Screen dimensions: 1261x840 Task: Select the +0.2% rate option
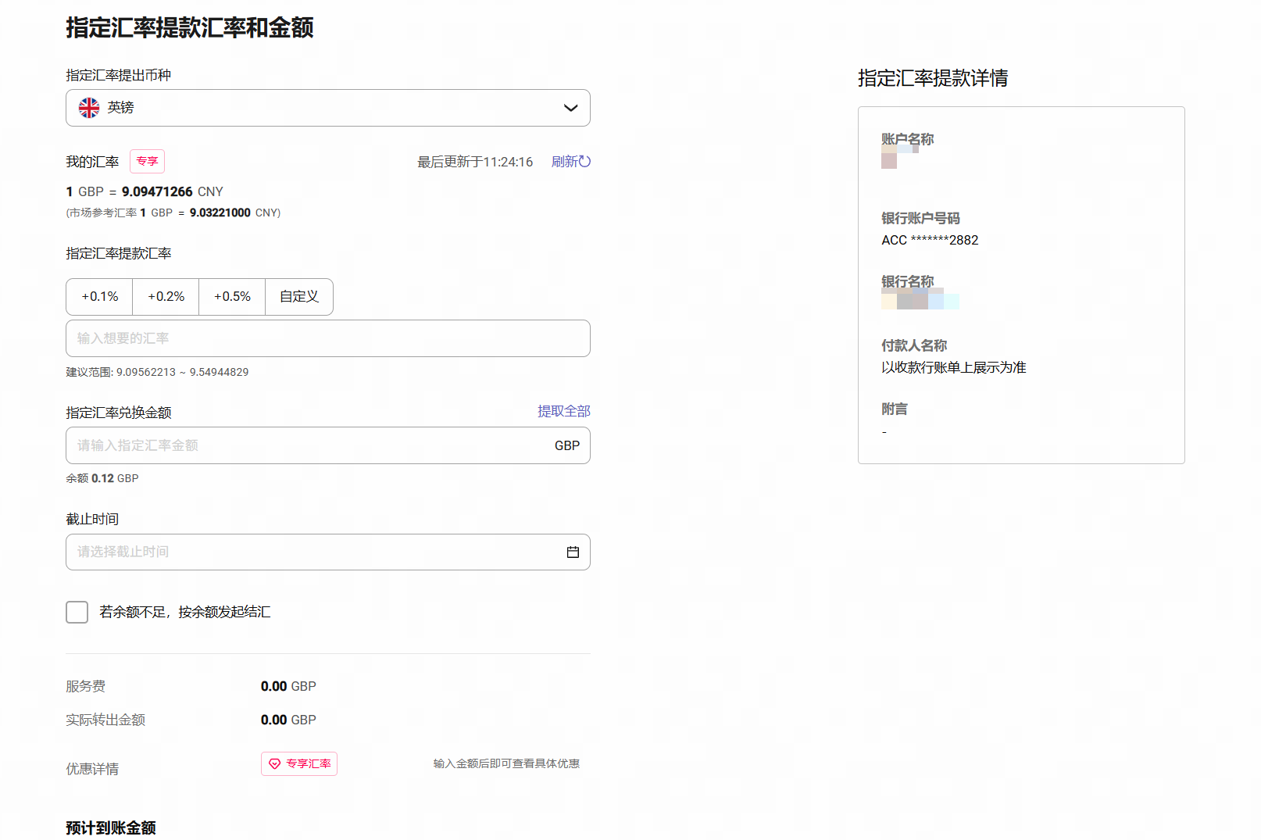click(166, 297)
